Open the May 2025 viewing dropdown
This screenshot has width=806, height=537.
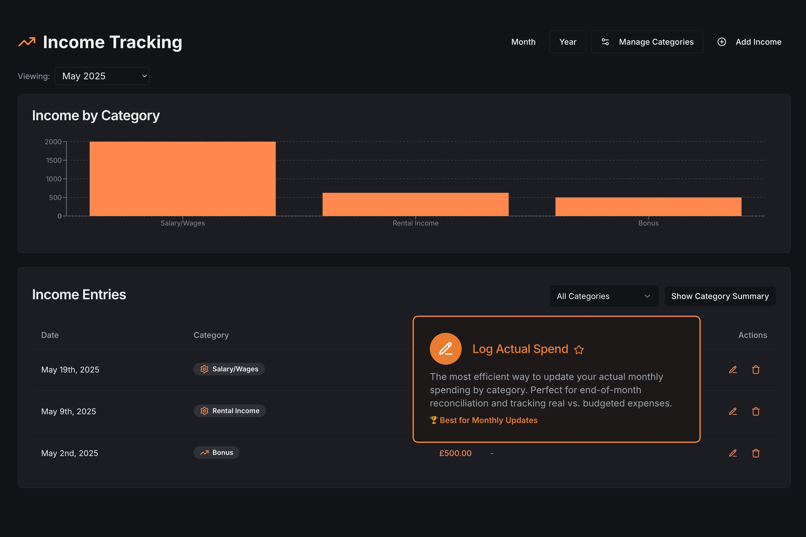102,76
